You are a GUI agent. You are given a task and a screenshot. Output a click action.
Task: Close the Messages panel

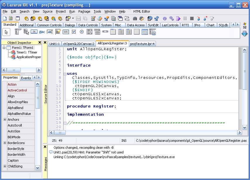(x=45, y=147)
